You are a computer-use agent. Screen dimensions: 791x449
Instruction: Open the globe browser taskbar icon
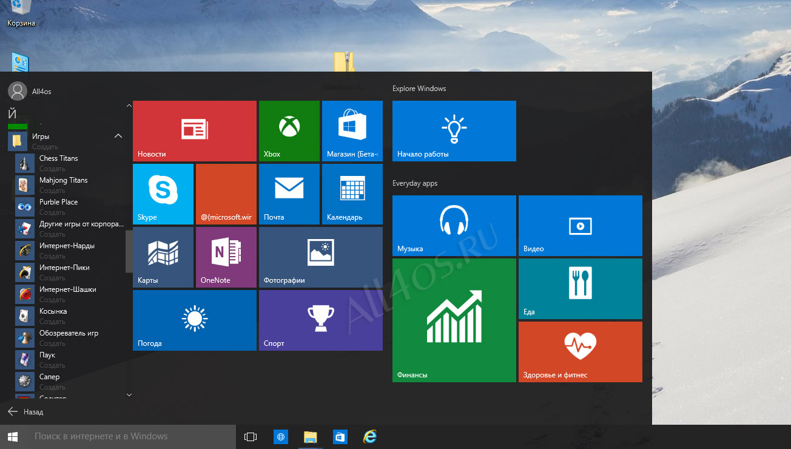click(x=281, y=436)
